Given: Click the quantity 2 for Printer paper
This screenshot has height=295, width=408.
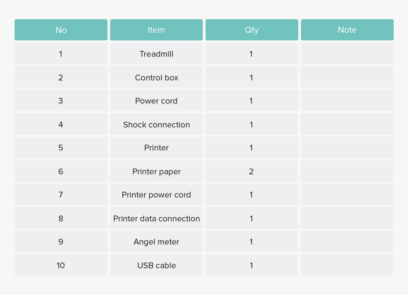Looking at the screenshot, I should (x=251, y=171).
